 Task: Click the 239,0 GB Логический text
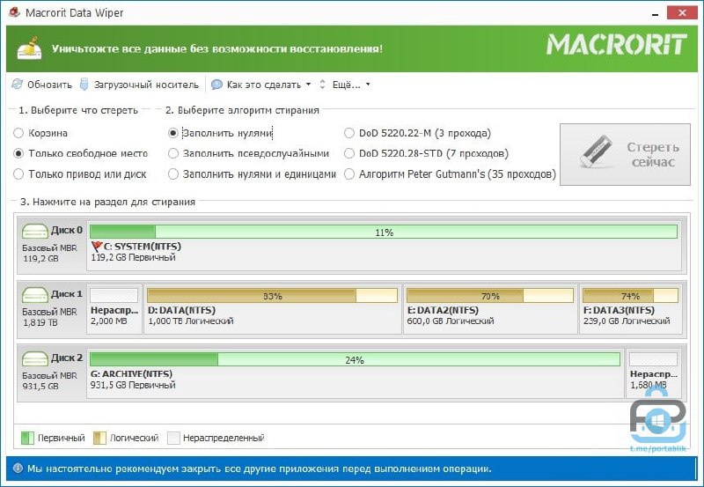627,321
